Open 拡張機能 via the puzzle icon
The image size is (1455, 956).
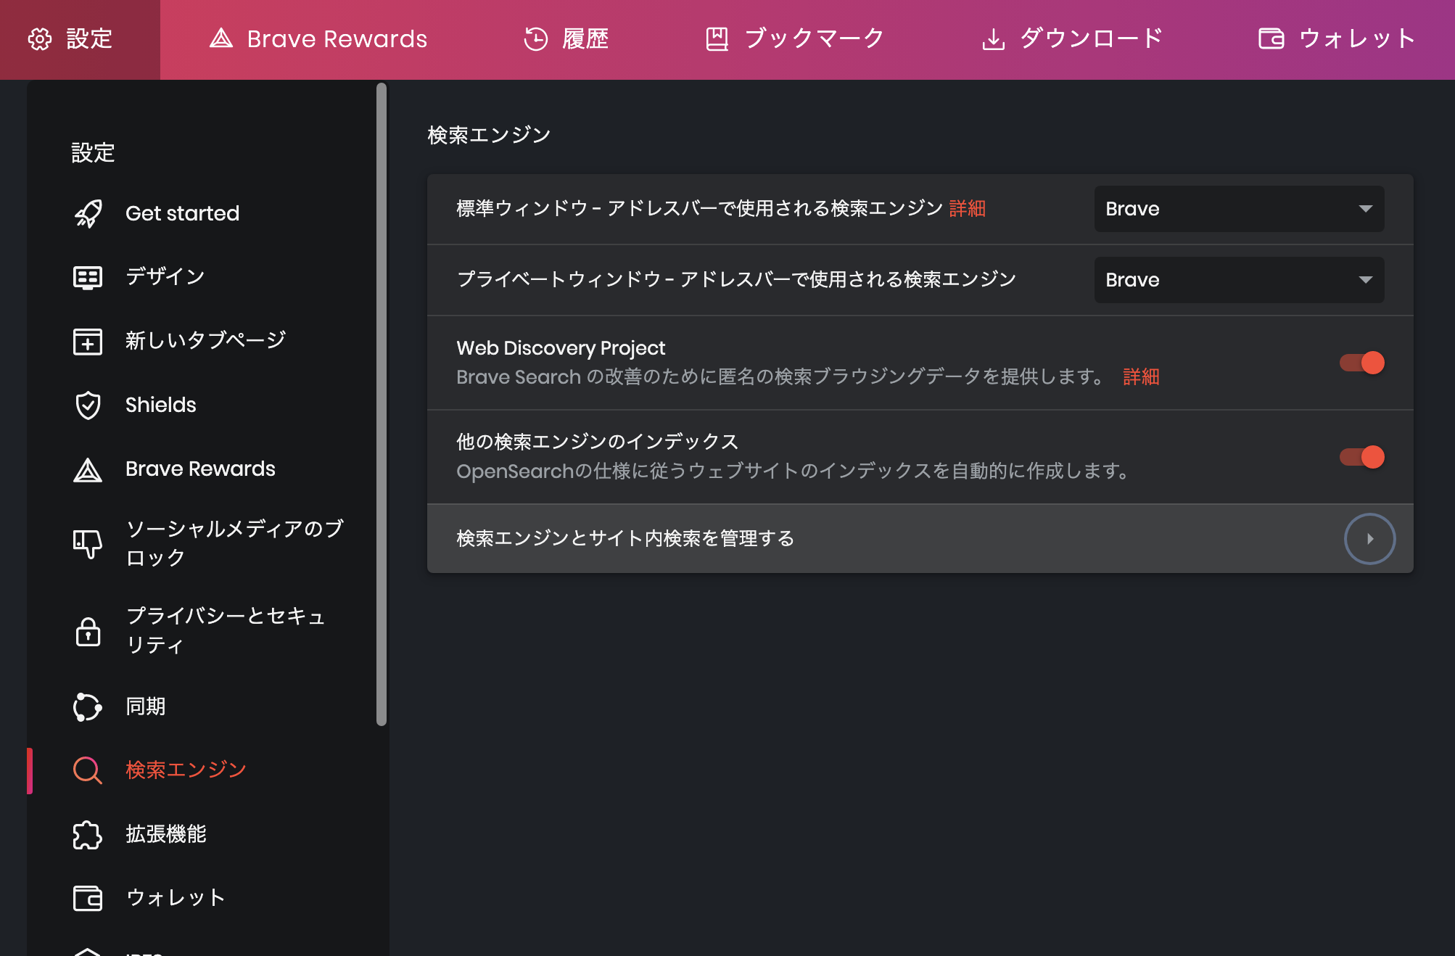pos(87,835)
